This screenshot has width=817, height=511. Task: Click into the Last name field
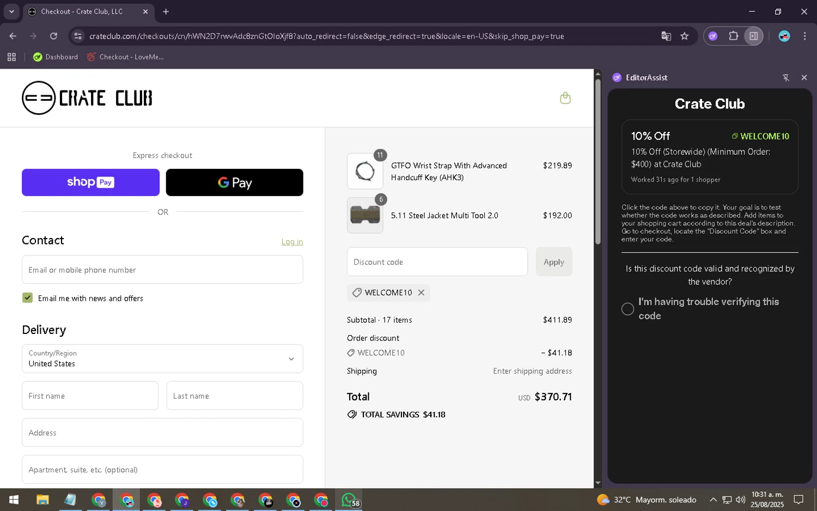click(x=235, y=396)
